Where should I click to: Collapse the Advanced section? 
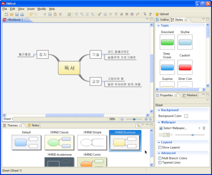pyautogui.click(x=159, y=153)
